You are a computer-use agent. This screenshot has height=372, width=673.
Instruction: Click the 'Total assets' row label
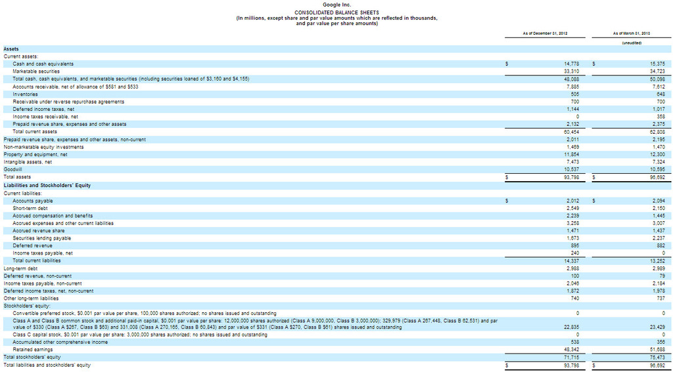pos(17,176)
